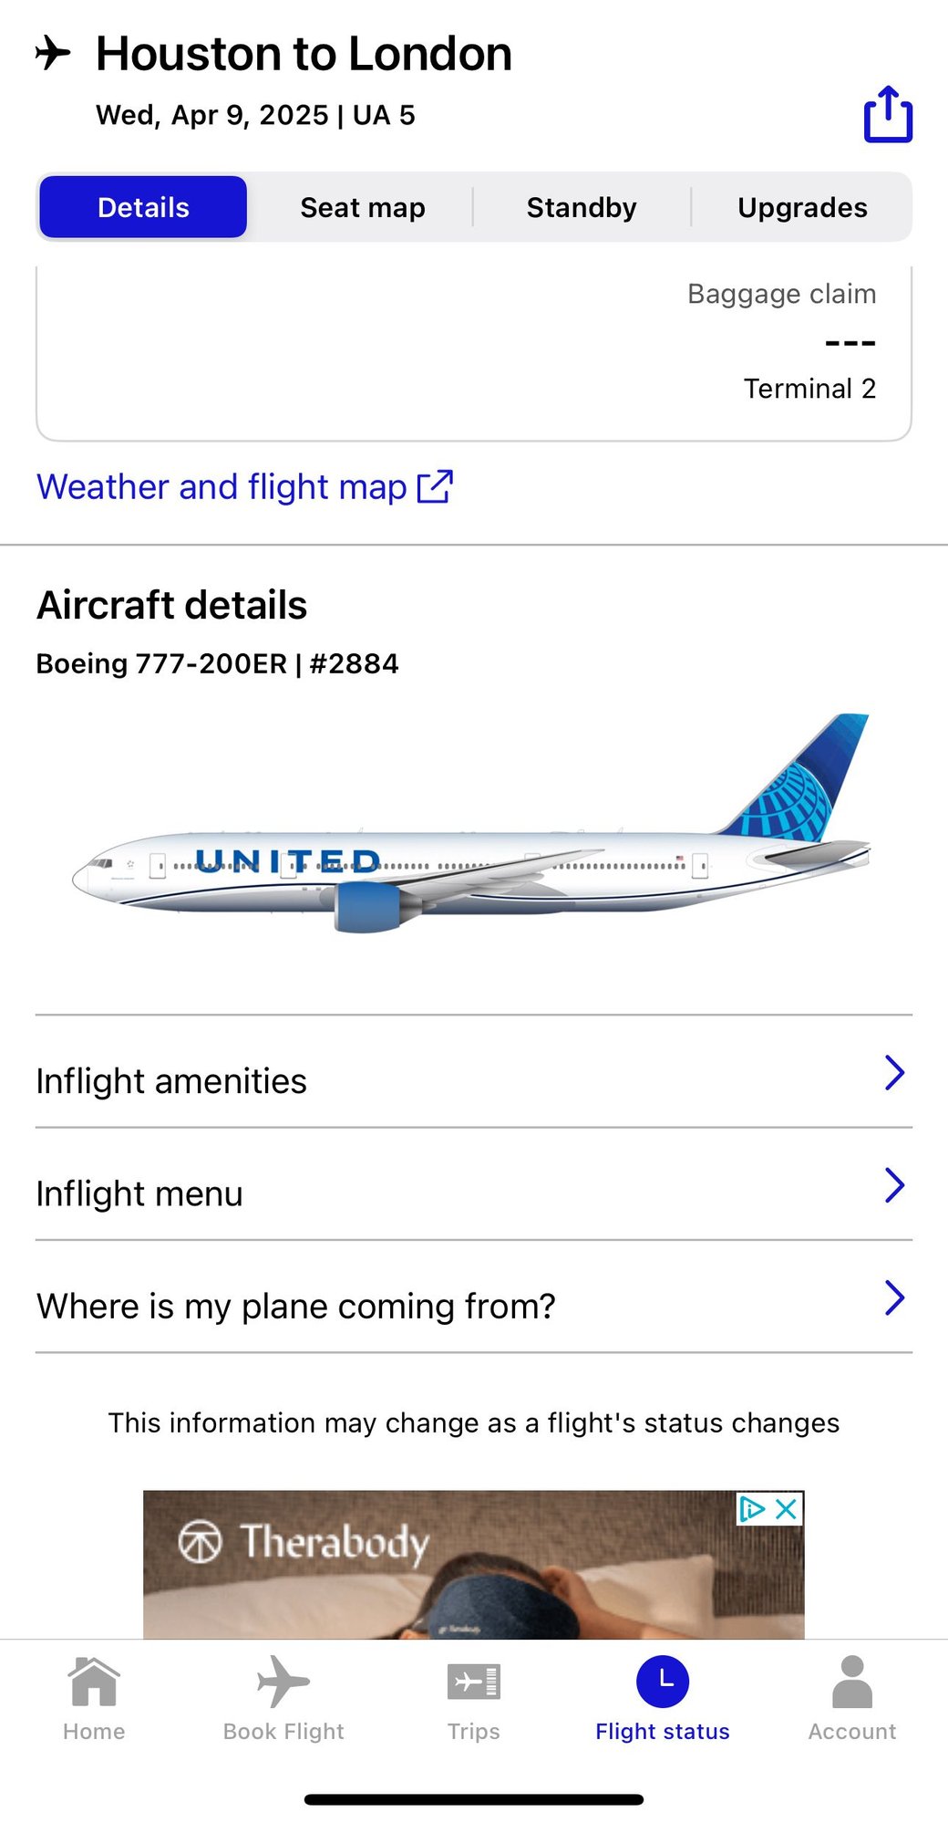Open the Upgrades tab
Viewport: 948px width, 1823px height.
click(802, 207)
